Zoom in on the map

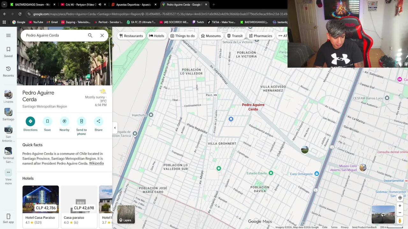click(400, 206)
